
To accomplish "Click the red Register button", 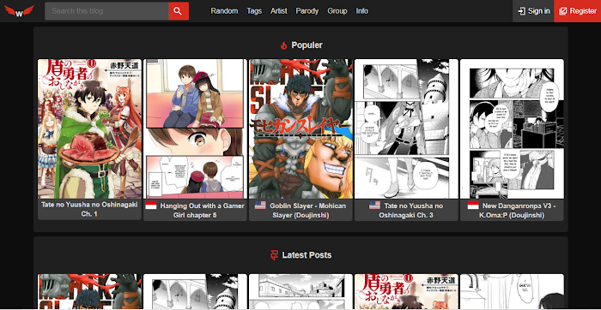I will coord(577,11).
